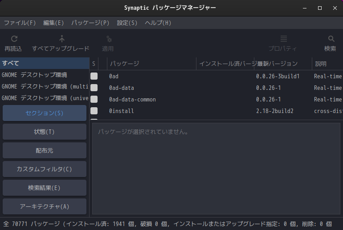Viewport: 343px width, 230px height.
Task: Select the 0ad-data-common package name
Action: (132, 99)
